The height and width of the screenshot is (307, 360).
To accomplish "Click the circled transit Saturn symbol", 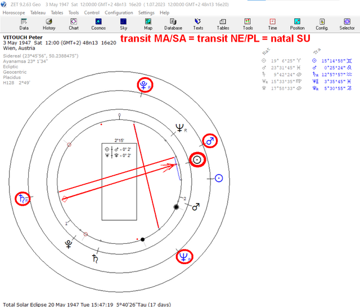I will [22, 199].
